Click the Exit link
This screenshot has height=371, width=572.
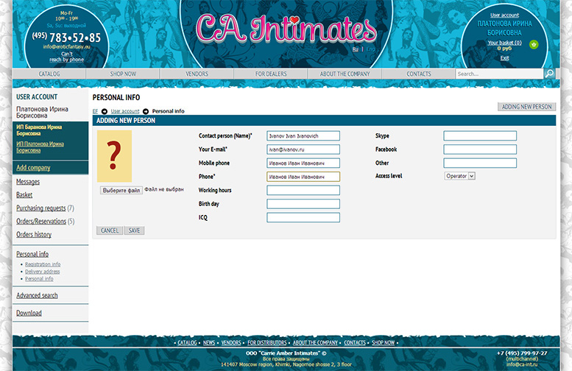504,58
